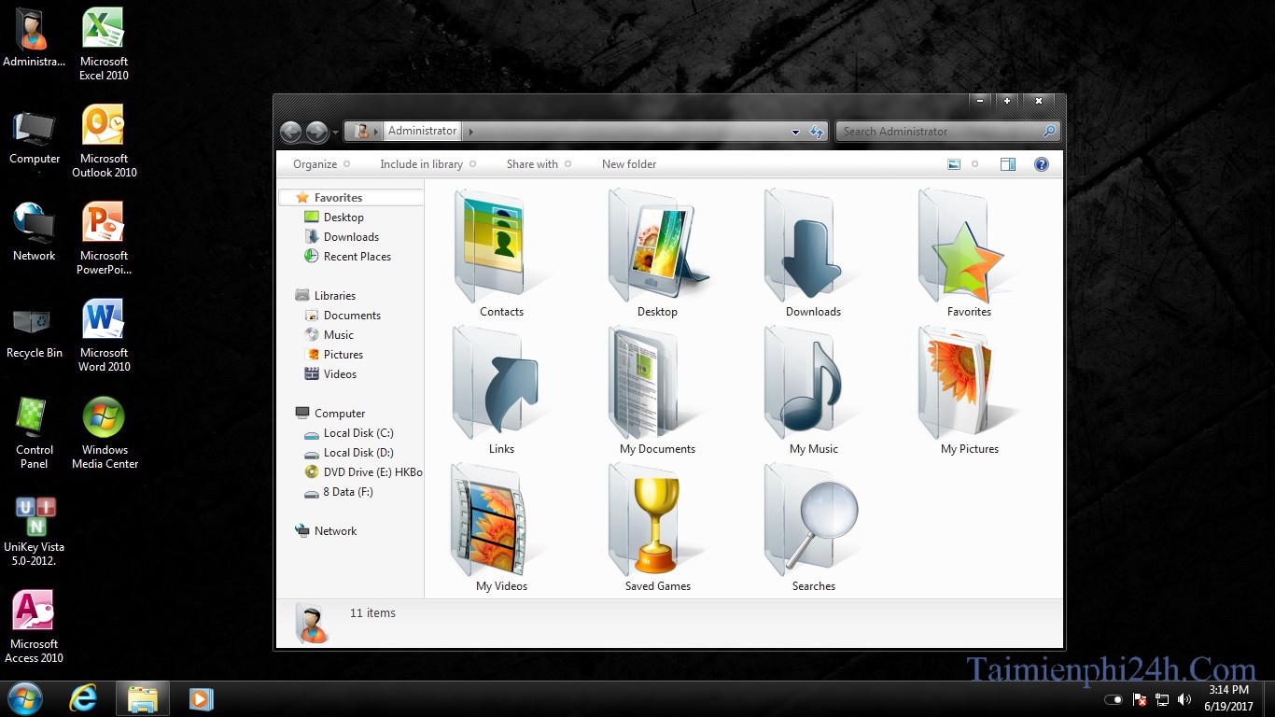The height and width of the screenshot is (717, 1275).
Task: Open Local Disk (C:) in sidebar
Action: [358, 433]
